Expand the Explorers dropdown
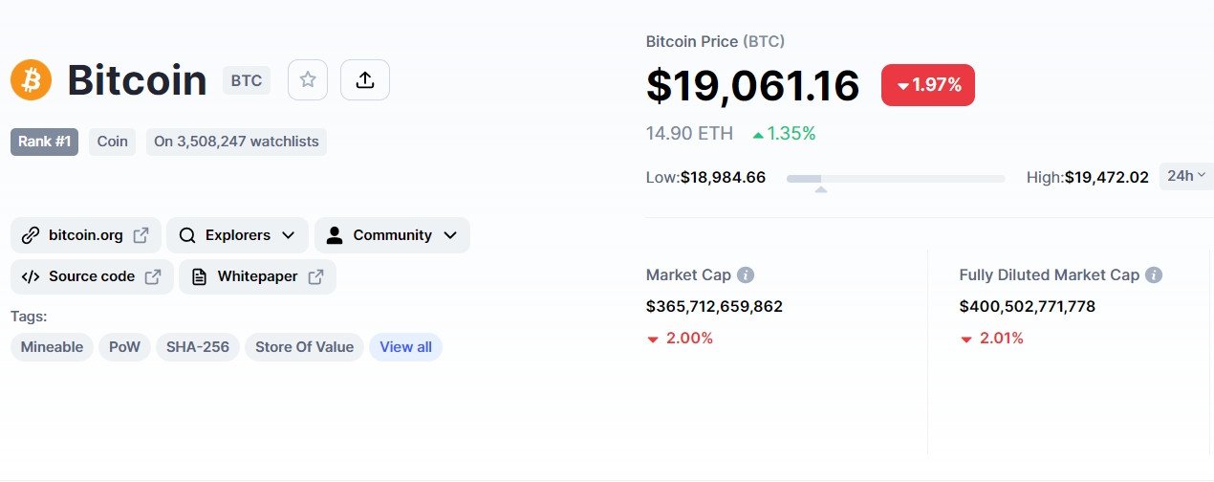1214x482 pixels. (237, 235)
